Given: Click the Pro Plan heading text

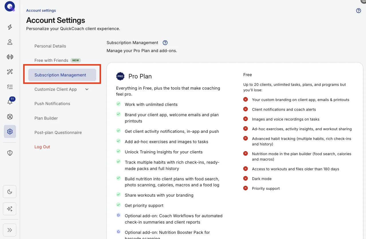Looking at the screenshot, I should coord(140,76).
